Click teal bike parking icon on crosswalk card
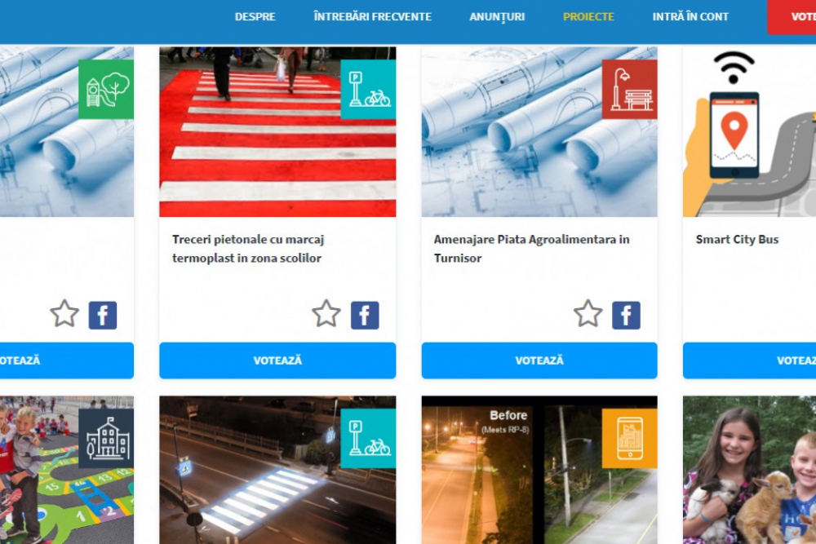 (368, 90)
